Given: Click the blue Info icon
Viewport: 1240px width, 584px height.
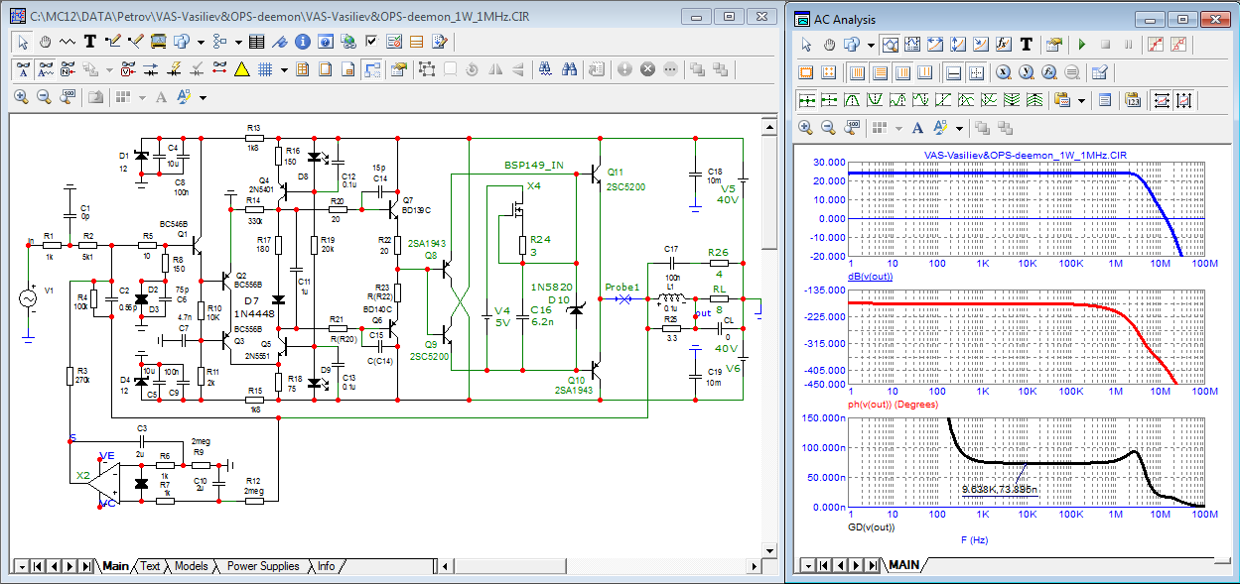Looking at the screenshot, I should pyautogui.click(x=302, y=42).
